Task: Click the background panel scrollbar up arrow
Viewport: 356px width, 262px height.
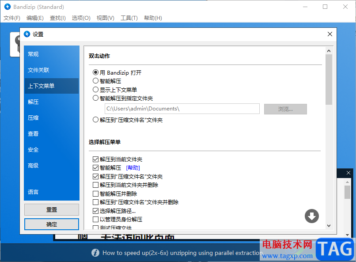Action: [x=347, y=182]
